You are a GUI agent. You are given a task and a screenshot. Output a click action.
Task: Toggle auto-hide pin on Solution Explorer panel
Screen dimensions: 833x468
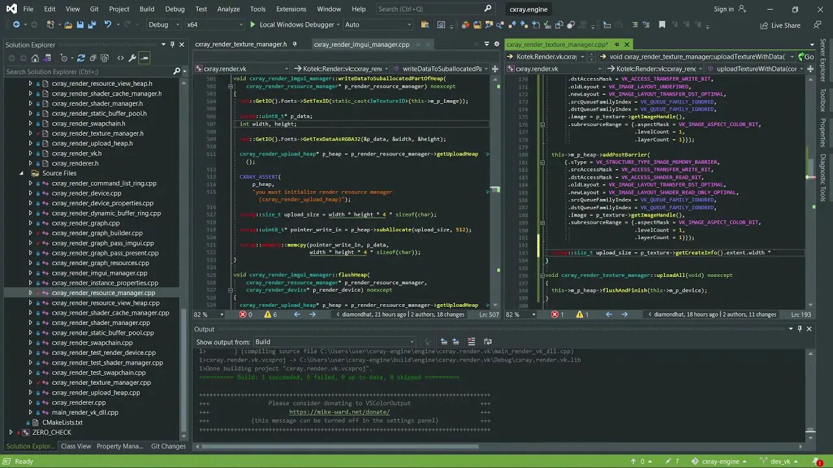172,45
